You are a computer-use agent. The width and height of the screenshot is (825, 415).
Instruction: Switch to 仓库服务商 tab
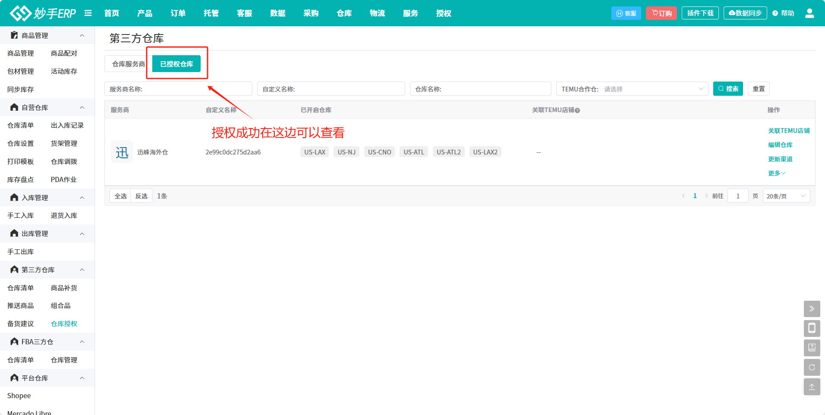coord(129,64)
